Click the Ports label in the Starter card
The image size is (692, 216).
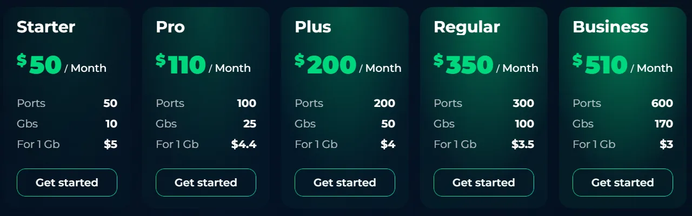pos(31,103)
